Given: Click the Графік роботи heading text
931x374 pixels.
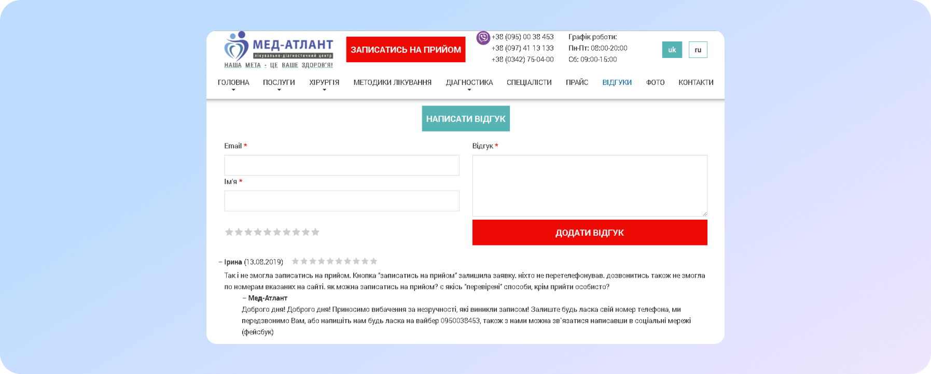Looking at the screenshot, I should pyautogui.click(x=592, y=37).
